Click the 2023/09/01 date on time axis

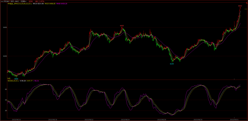click(234, 120)
